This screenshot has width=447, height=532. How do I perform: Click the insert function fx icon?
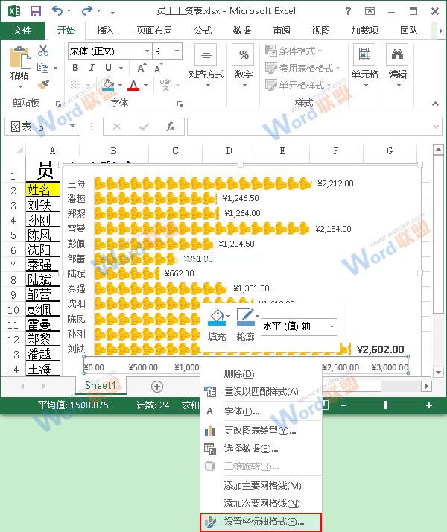coord(171,127)
